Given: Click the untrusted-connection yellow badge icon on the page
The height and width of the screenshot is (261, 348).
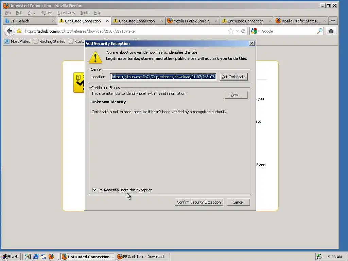Looking at the screenshot, I should (79, 83).
